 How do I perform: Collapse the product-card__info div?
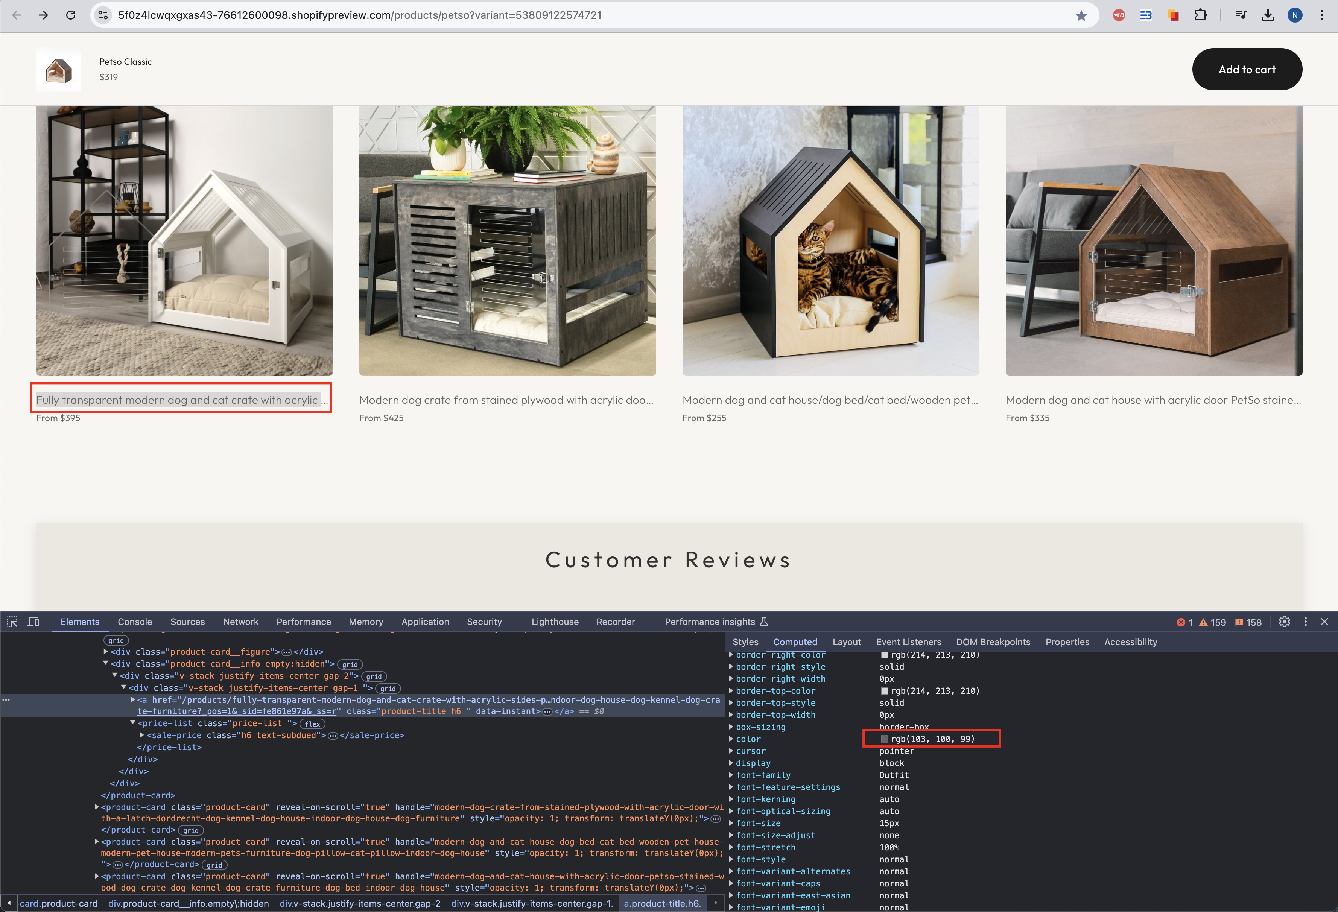click(105, 663)
